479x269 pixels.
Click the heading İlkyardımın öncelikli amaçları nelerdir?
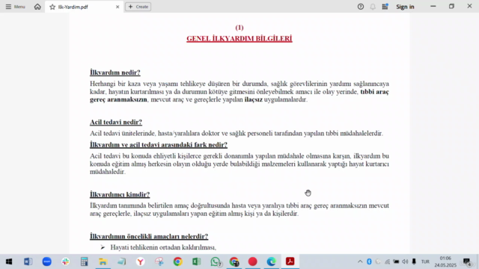149,236
